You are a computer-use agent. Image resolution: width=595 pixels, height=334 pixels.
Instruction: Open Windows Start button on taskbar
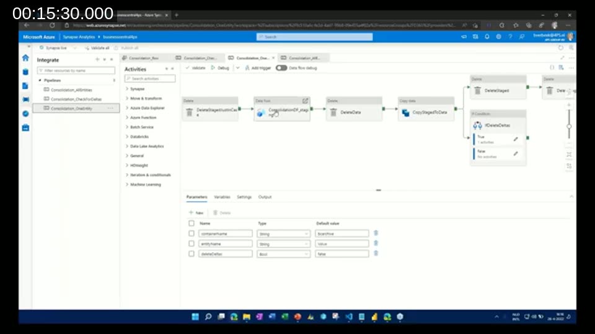195,317
